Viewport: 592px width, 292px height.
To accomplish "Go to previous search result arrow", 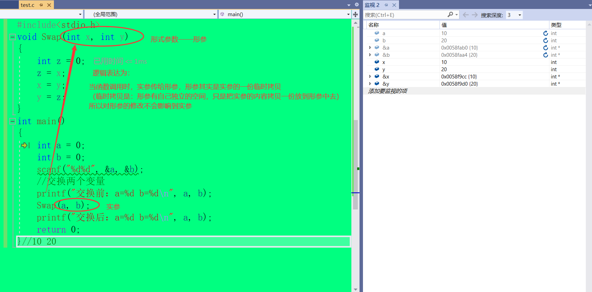I will pyautogui.click(x=466, y=15).
